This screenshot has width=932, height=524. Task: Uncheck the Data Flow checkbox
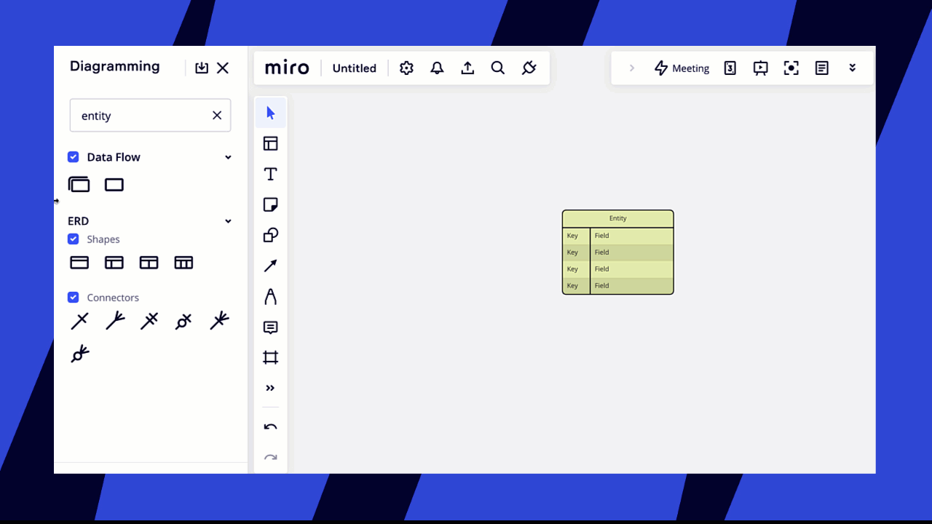[x=73, y=156]
